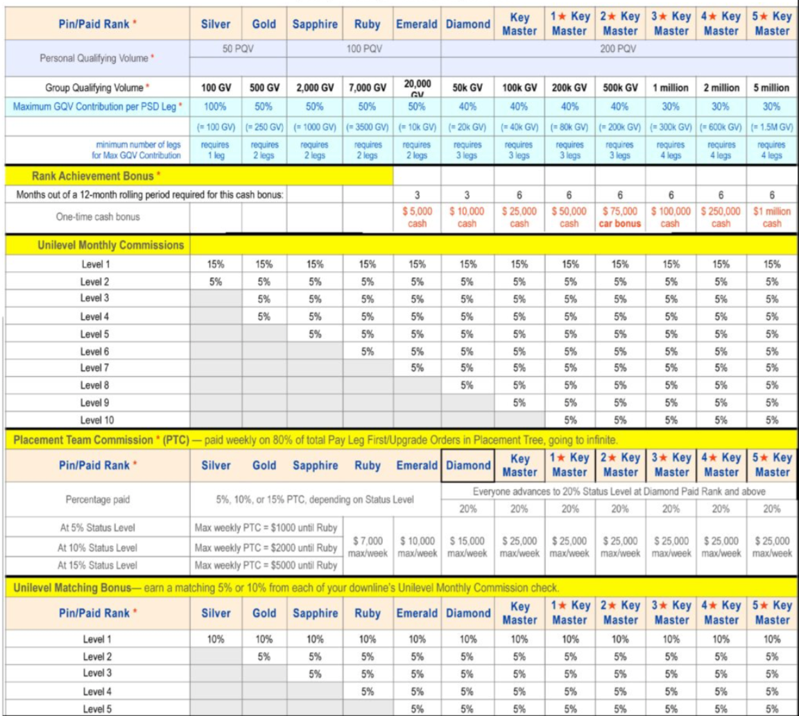The width and height of the screenshot is (799, 716).
Task: Click the Personal Qualifying Volume label
Action: (x=95, y=58)
